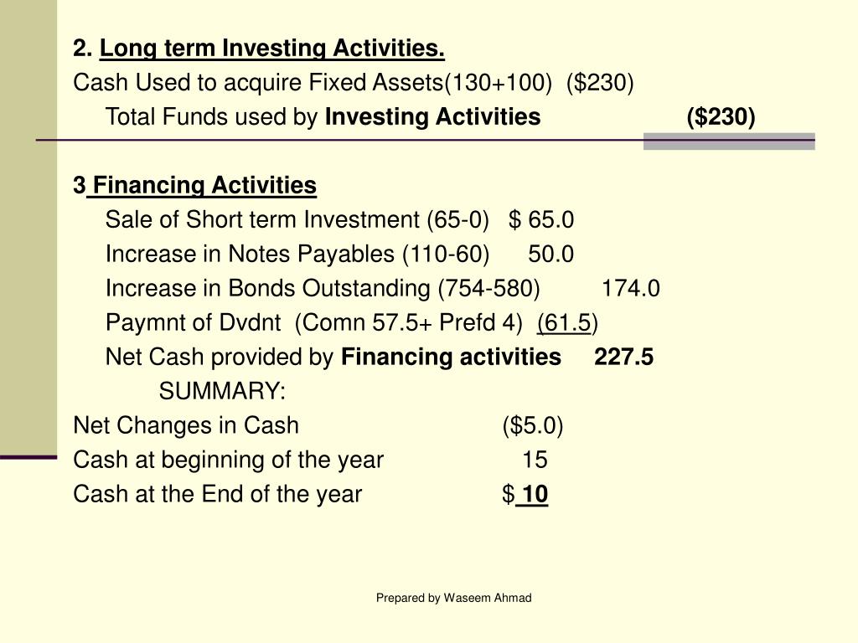Select the bold 227.5 financing total
Screen dimensions: 858x643
click(x=623, y=357)
